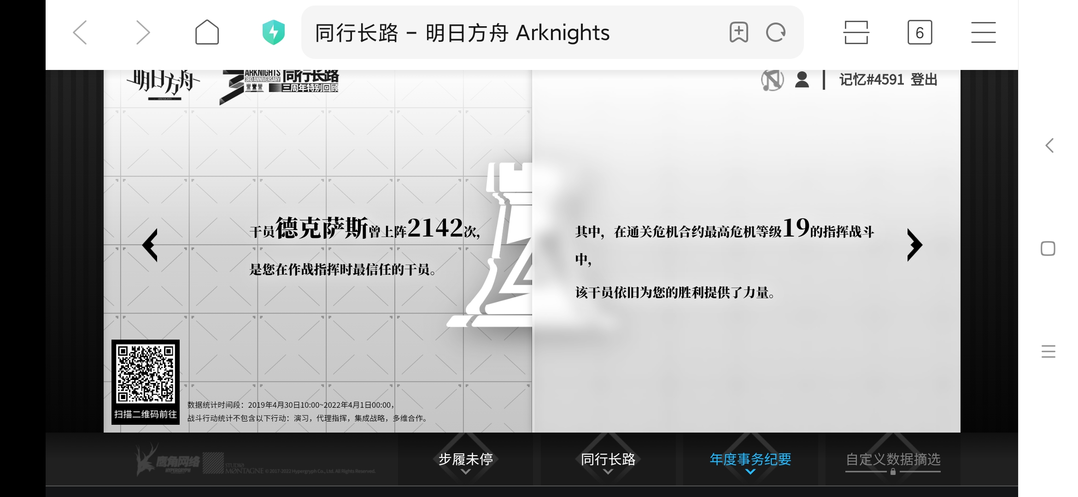The height and width of the screenshot is (497, 1078).
Task: Open the browser hamburger menu
Action: click(x=984, y=32)
